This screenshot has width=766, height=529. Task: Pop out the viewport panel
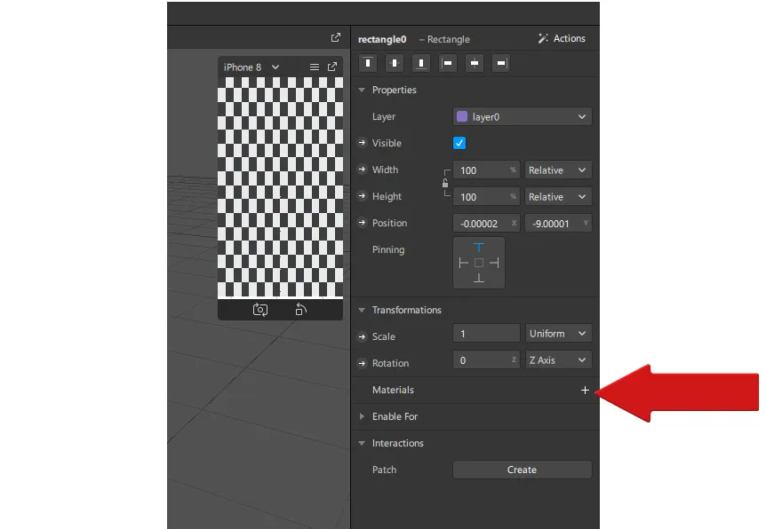pos(336,37)
